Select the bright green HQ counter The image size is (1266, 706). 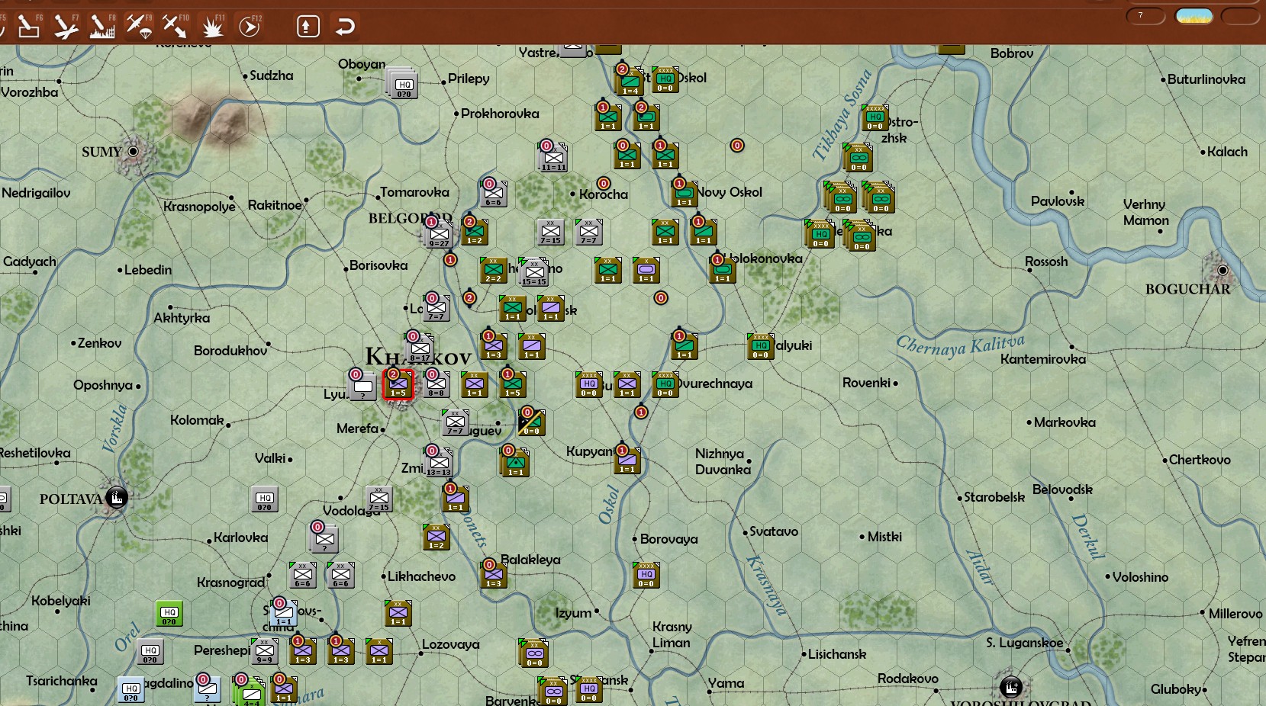pyautogui.click(x=169, y=614)
